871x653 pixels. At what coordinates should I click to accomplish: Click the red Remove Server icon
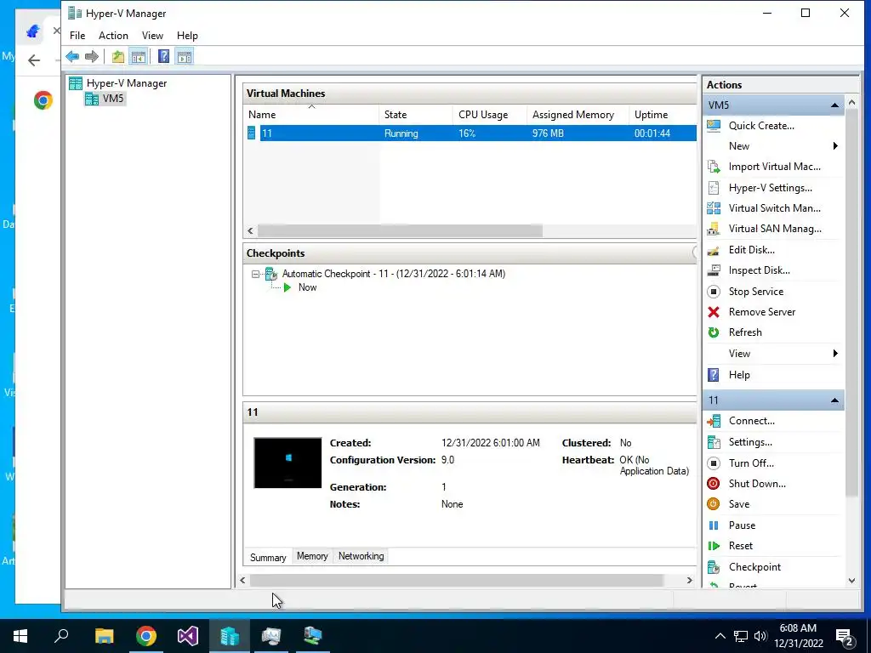[714, 312]
